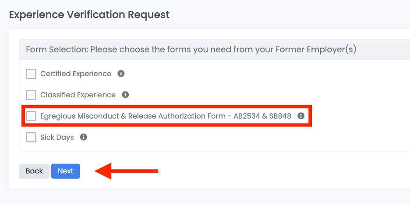This screenshot has width=410, height=204.
Task: Click info icon next to Classified Experience
Action: (125, 95)
